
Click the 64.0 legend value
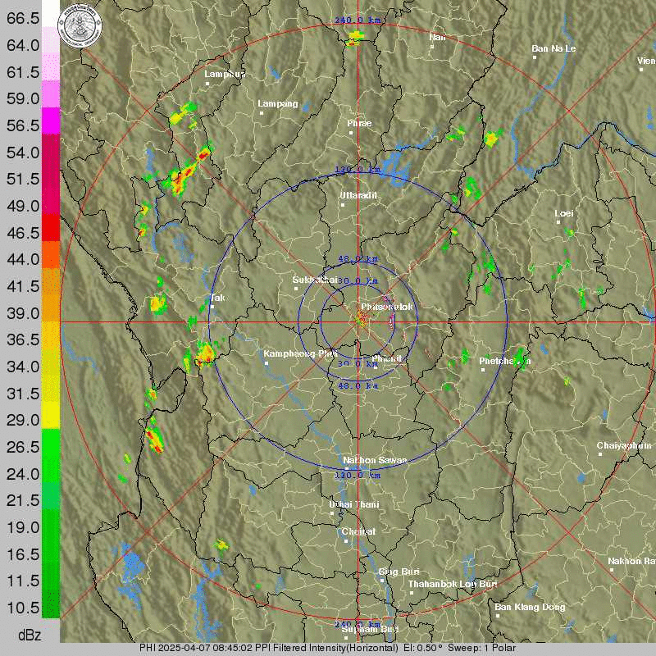23,45
